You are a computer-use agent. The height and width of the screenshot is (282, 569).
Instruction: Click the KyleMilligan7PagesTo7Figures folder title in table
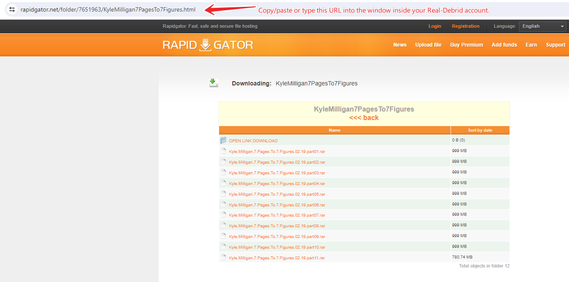[364, 109]
